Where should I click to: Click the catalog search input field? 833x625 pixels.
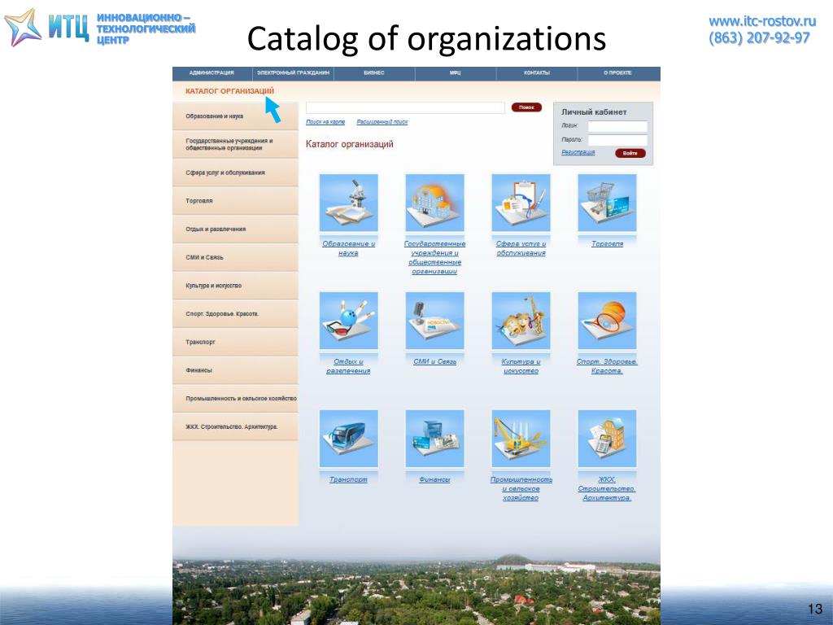pyautogui.click(x=405, y=108)
